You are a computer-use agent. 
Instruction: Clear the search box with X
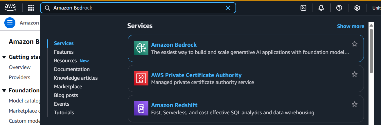pyautogui.click(x=228, y=8)
